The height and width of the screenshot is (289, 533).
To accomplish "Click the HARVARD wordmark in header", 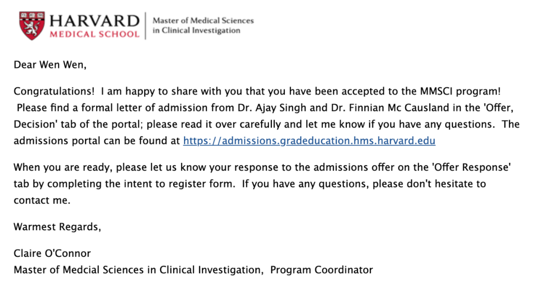I will point(94,21).
